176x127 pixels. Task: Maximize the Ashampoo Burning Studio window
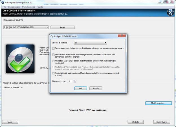[164, 2]
